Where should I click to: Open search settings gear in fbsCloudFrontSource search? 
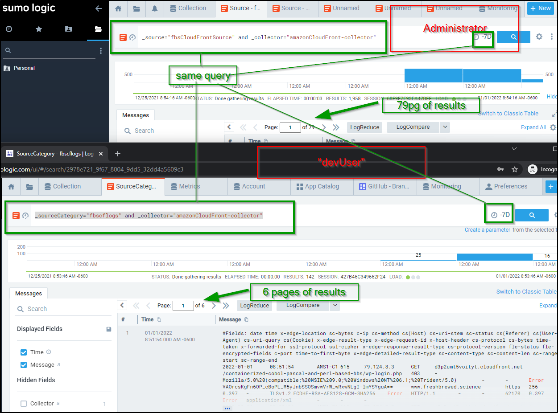pyautogui.click(x=539, y=37)
